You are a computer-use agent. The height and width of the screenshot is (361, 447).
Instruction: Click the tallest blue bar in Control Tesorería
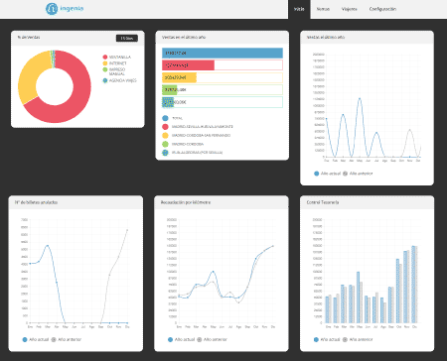click(413, 285)
